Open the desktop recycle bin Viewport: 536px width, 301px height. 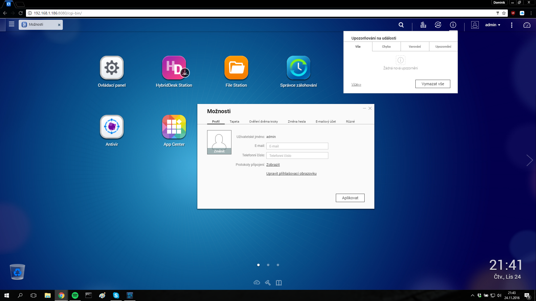coord(17,272)
